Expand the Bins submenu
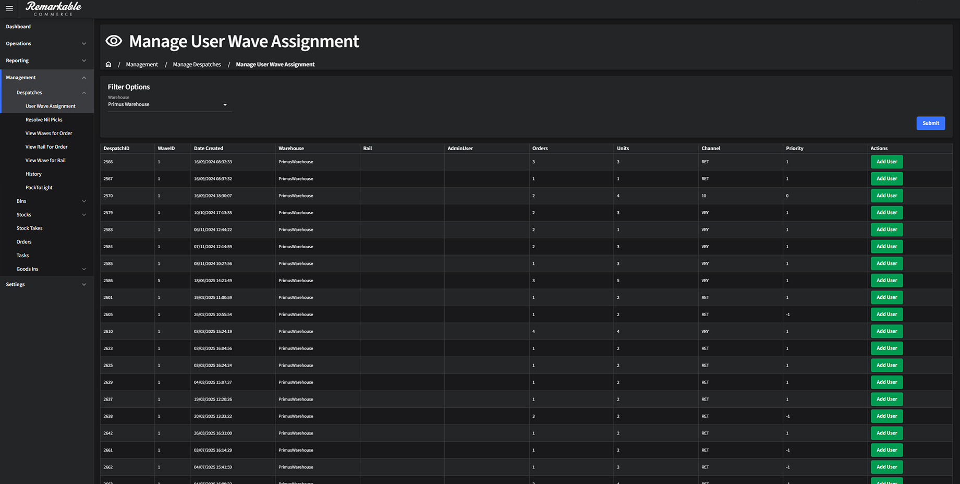The height and width of the screenshot is (484, 960). pos(47,201)
